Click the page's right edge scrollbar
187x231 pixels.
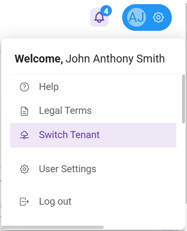(x=186, y=103)
